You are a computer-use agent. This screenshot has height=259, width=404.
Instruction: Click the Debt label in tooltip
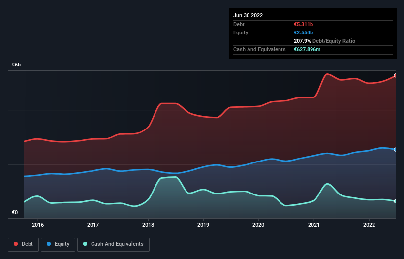tap(239, 24)
